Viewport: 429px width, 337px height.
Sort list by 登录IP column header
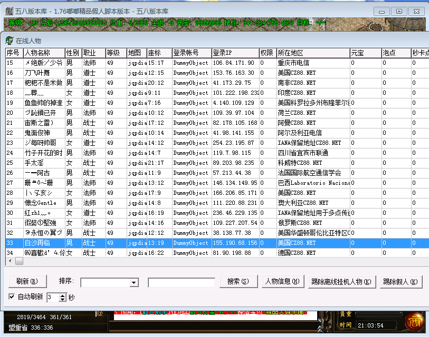tap(234, 53)
